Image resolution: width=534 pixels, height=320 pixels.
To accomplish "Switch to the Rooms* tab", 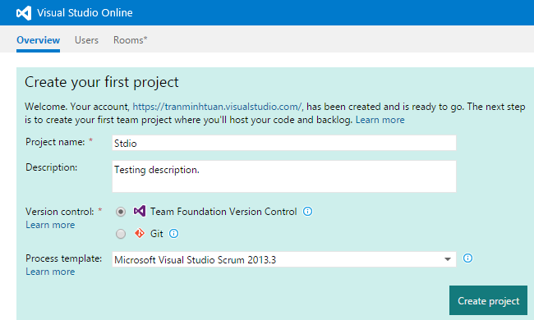I will click(130, 40).
